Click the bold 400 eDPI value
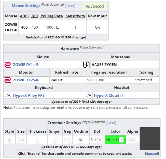Screen dimensions: 166x159 coord(24,27)
